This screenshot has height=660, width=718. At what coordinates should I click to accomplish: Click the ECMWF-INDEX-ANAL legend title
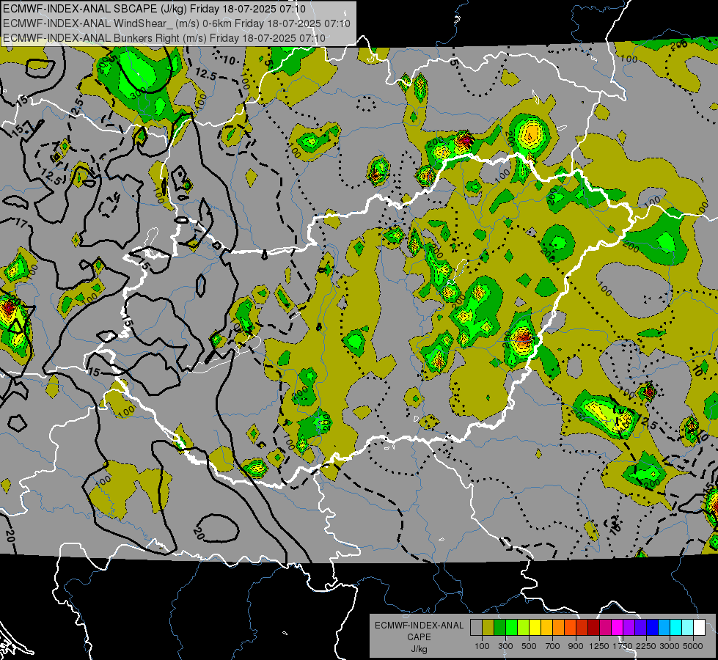pos(420,626)
